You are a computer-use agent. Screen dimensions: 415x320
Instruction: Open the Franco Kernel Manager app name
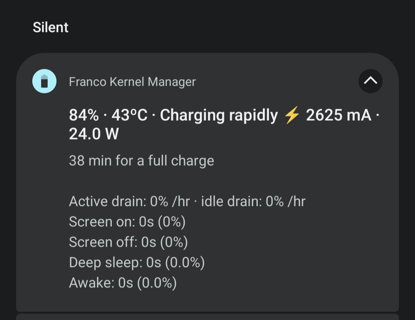click(x=132, y=82)
